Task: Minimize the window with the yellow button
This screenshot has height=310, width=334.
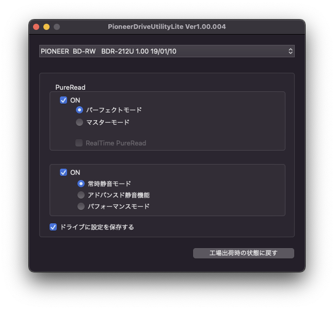Action: [46, 27]
